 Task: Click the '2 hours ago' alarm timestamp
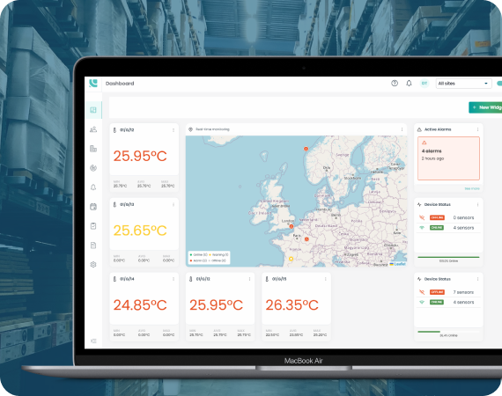point(432,158)
